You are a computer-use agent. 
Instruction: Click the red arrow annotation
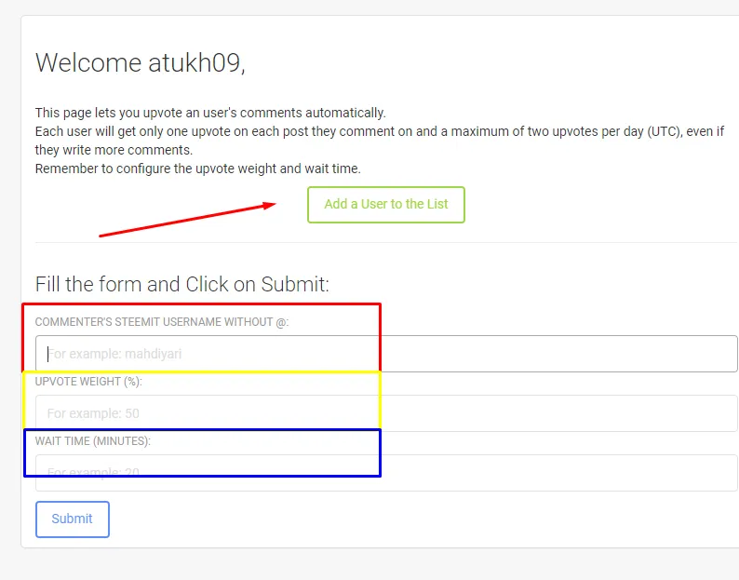coord(188,220)
